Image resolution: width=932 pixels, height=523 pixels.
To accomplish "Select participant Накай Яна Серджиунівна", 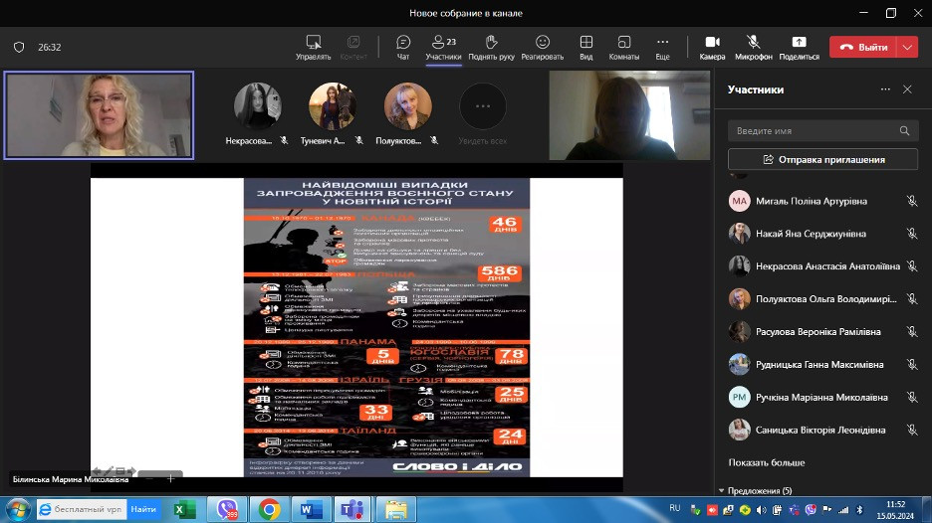I will [822, 234].
